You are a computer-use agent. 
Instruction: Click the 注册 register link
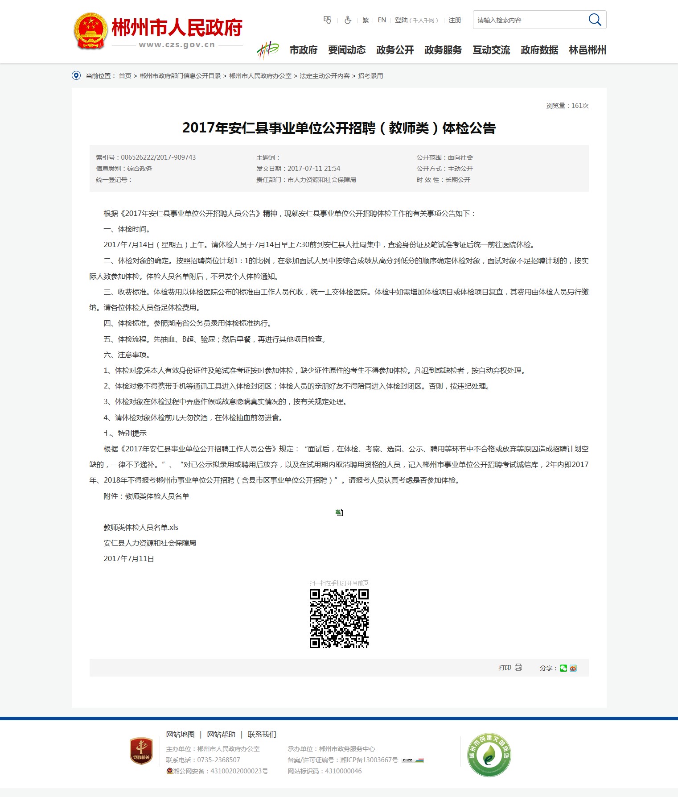[455, 20]
